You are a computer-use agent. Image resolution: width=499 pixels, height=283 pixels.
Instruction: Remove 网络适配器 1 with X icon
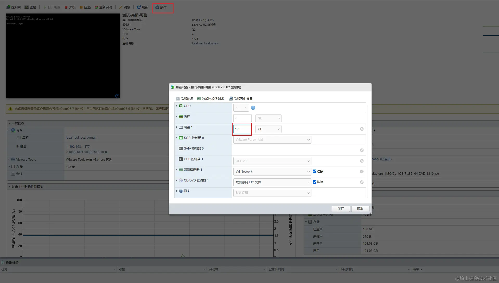pyautogui.click(x=362, y=172)
